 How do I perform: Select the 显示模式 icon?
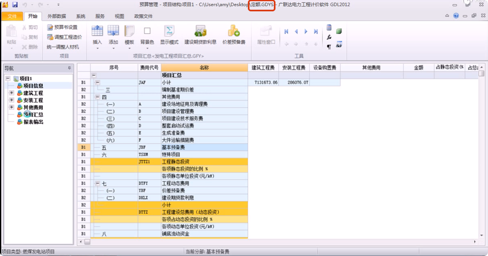[169, 36]
